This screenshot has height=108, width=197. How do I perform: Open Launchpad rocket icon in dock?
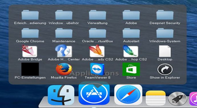pos(178,99)
